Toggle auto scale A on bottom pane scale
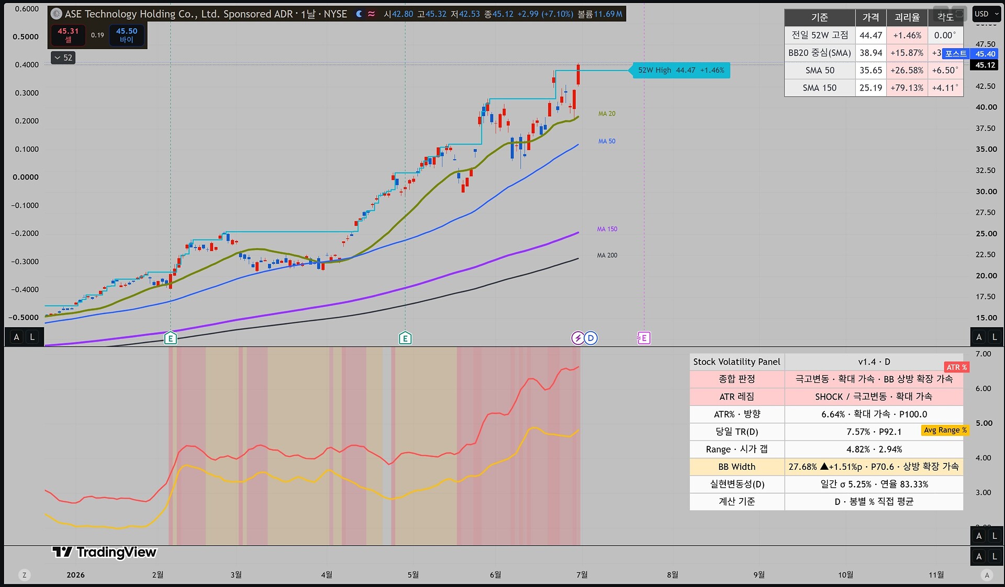1005x587 pixels. (979, 557)
